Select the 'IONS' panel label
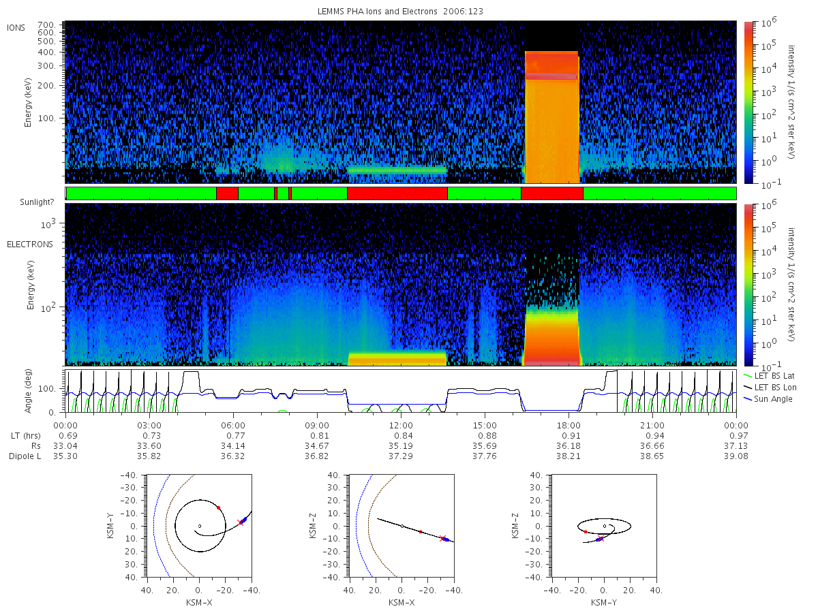 click(16, 27)
